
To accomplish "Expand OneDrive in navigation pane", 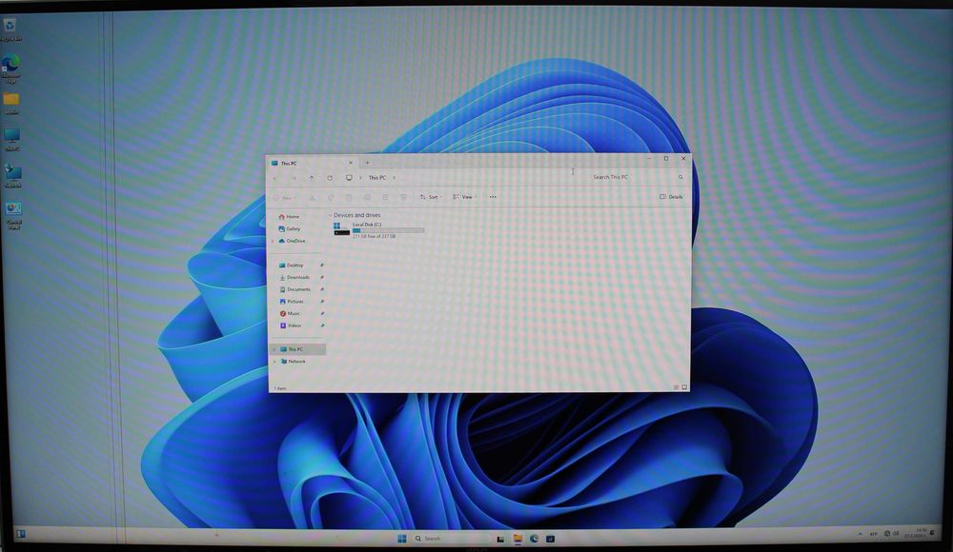I will [x=273, y=241].
